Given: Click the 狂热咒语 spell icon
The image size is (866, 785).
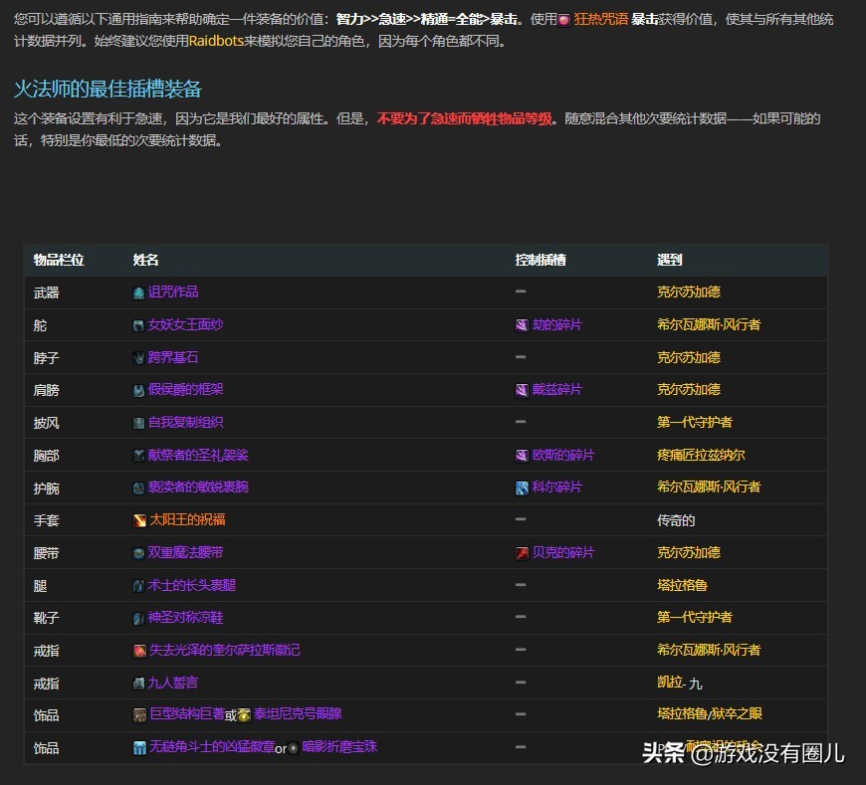Looking at the screenshot, I should [563, 20].
